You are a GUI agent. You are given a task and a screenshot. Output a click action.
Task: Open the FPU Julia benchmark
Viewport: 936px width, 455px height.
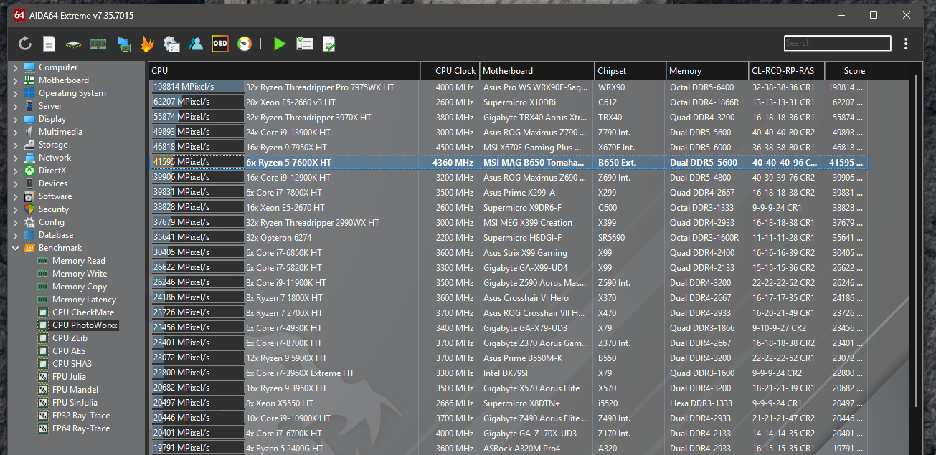click(69, 377)
